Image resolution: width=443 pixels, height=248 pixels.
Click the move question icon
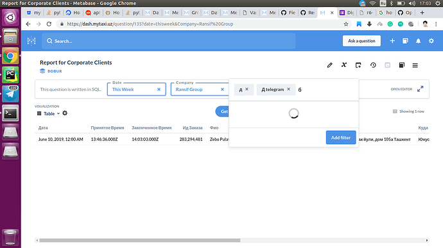(358, 65)
